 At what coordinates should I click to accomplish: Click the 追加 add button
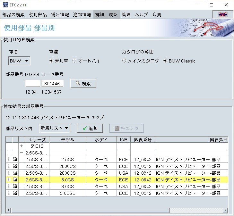[x=90, y=128]
